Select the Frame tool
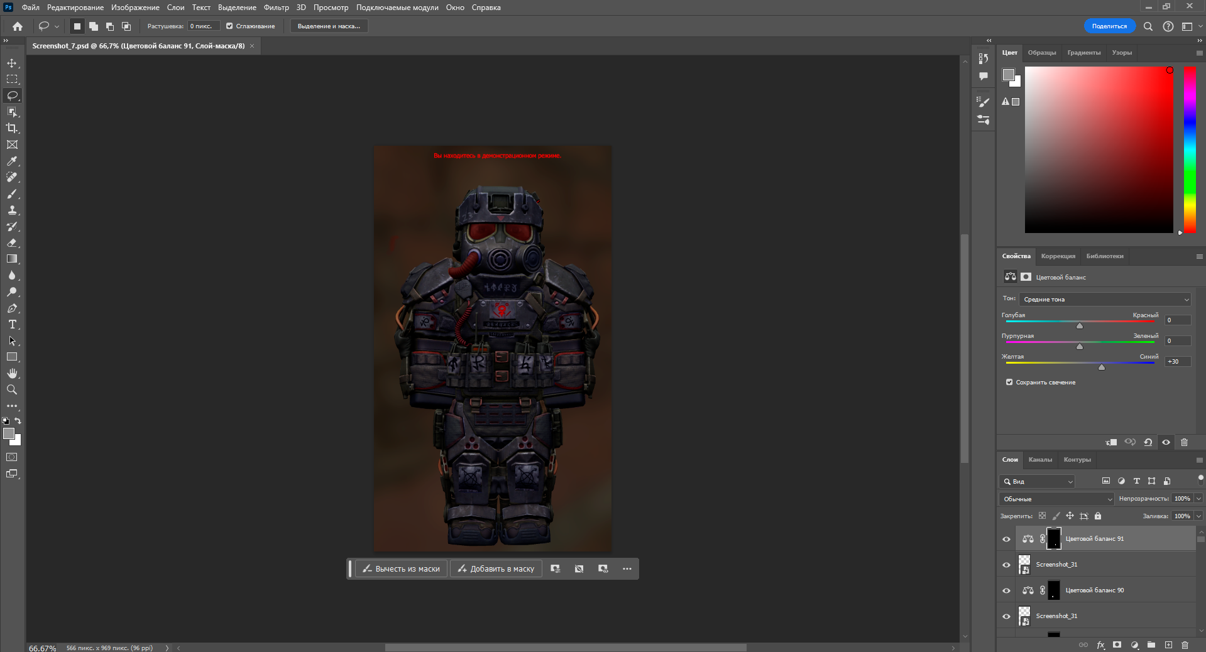This screenshot has width=1206, height=652. click(x=12, y=144)
